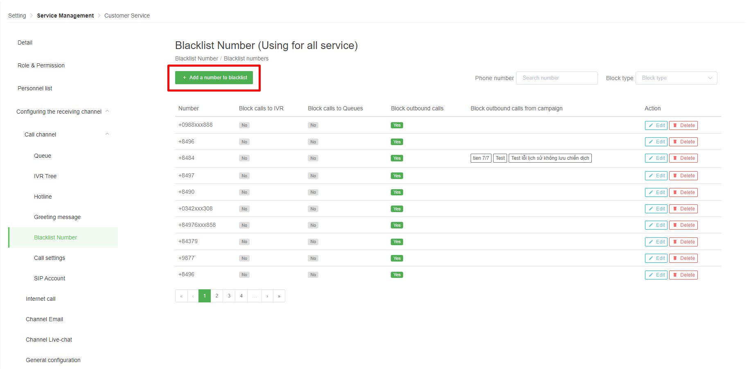Image resolution: width=753 pixels, height=369 pixels.
Task: Click the 'tien 7/7' campaign tag
Action: click(481, 158)
